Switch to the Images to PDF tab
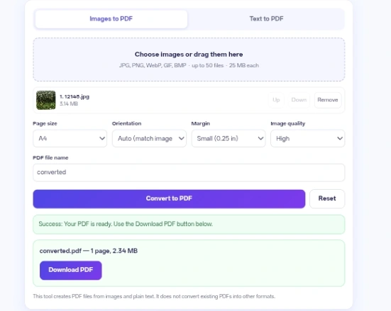This screenshot has height=311, width=391. [111, 19]
